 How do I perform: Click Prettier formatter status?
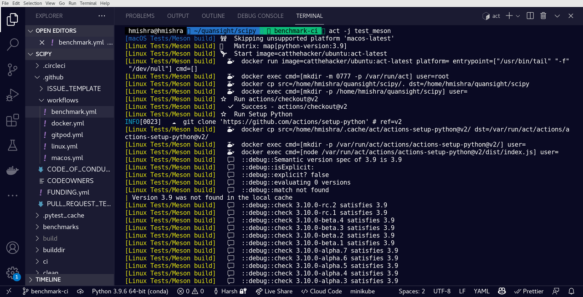[528, 291]
